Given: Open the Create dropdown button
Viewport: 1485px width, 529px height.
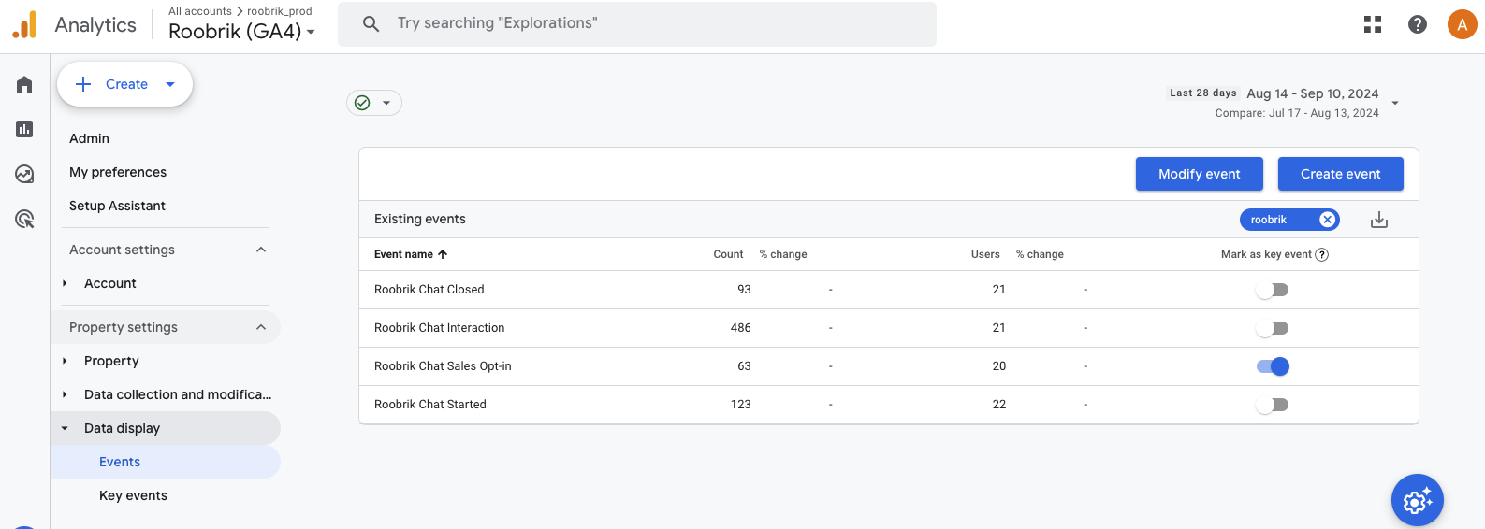Looking at the screenshot, I should [x=125, y=84].
